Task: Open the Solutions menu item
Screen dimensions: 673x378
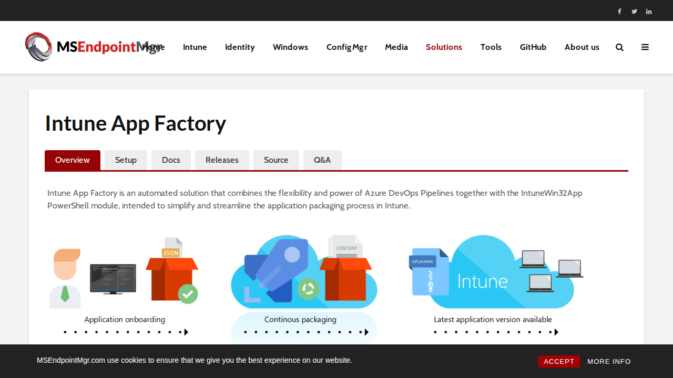Action: pos(444,47)
